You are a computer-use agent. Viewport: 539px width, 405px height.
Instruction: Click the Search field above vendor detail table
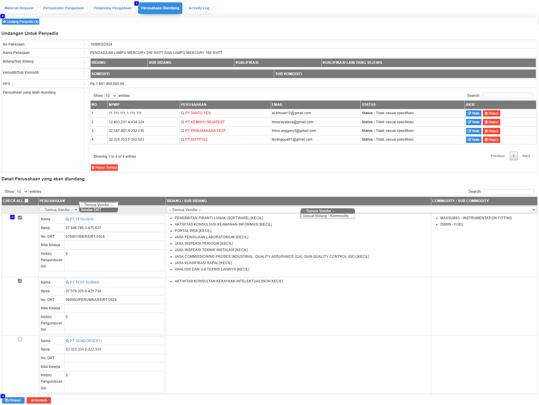pyautogui.click(x=508, y=192)
